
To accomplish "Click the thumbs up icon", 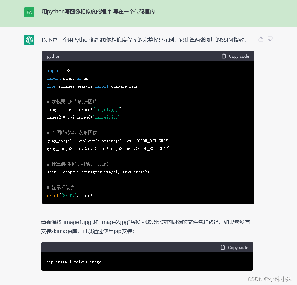I will pos(261,39).
